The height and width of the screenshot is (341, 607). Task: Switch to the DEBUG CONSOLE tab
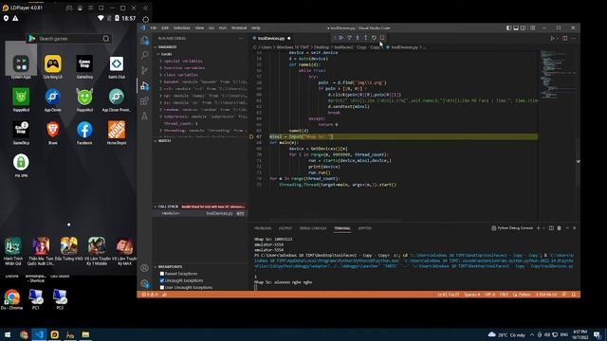click(313, 228)
